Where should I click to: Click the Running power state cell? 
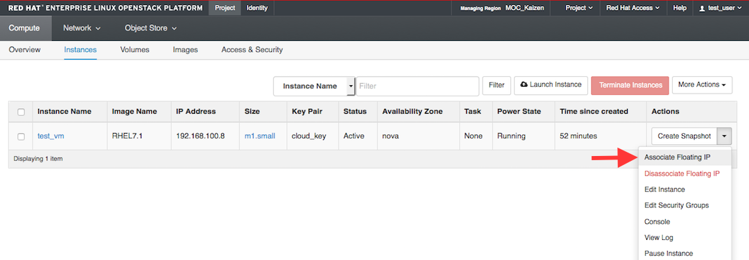click(511, 136)
